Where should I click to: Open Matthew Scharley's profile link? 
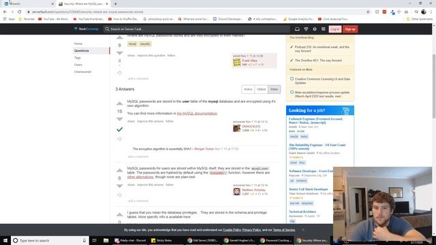[253, 190]
